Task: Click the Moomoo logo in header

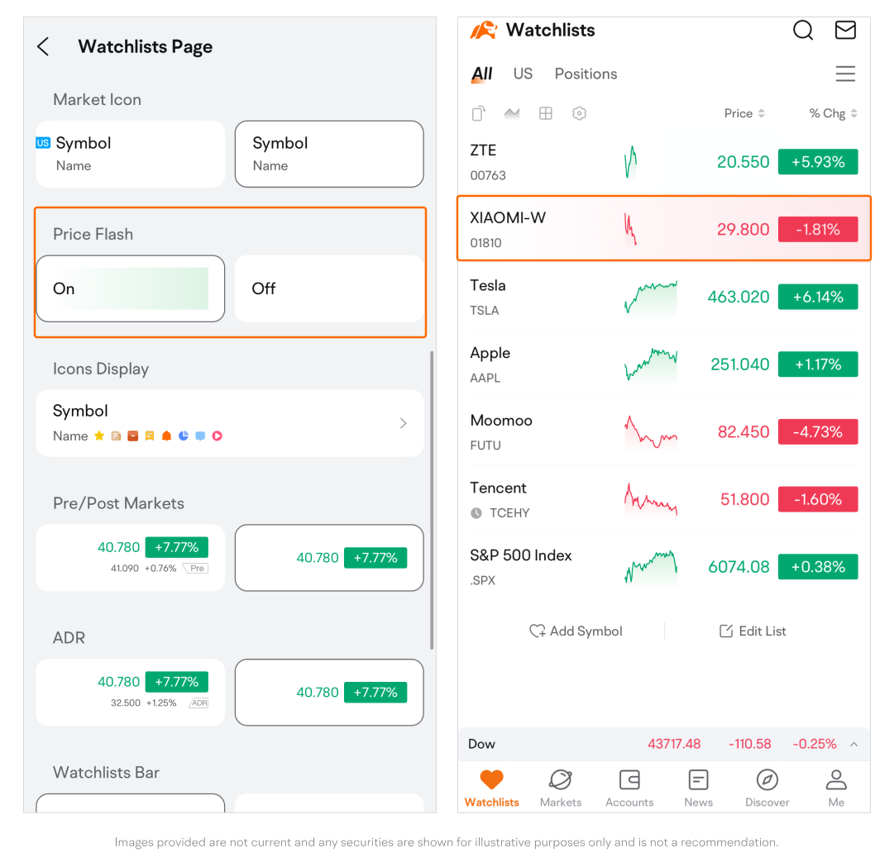Action: 484,30
